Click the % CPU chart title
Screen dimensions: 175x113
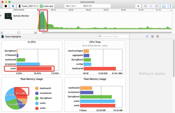(31, 42)
